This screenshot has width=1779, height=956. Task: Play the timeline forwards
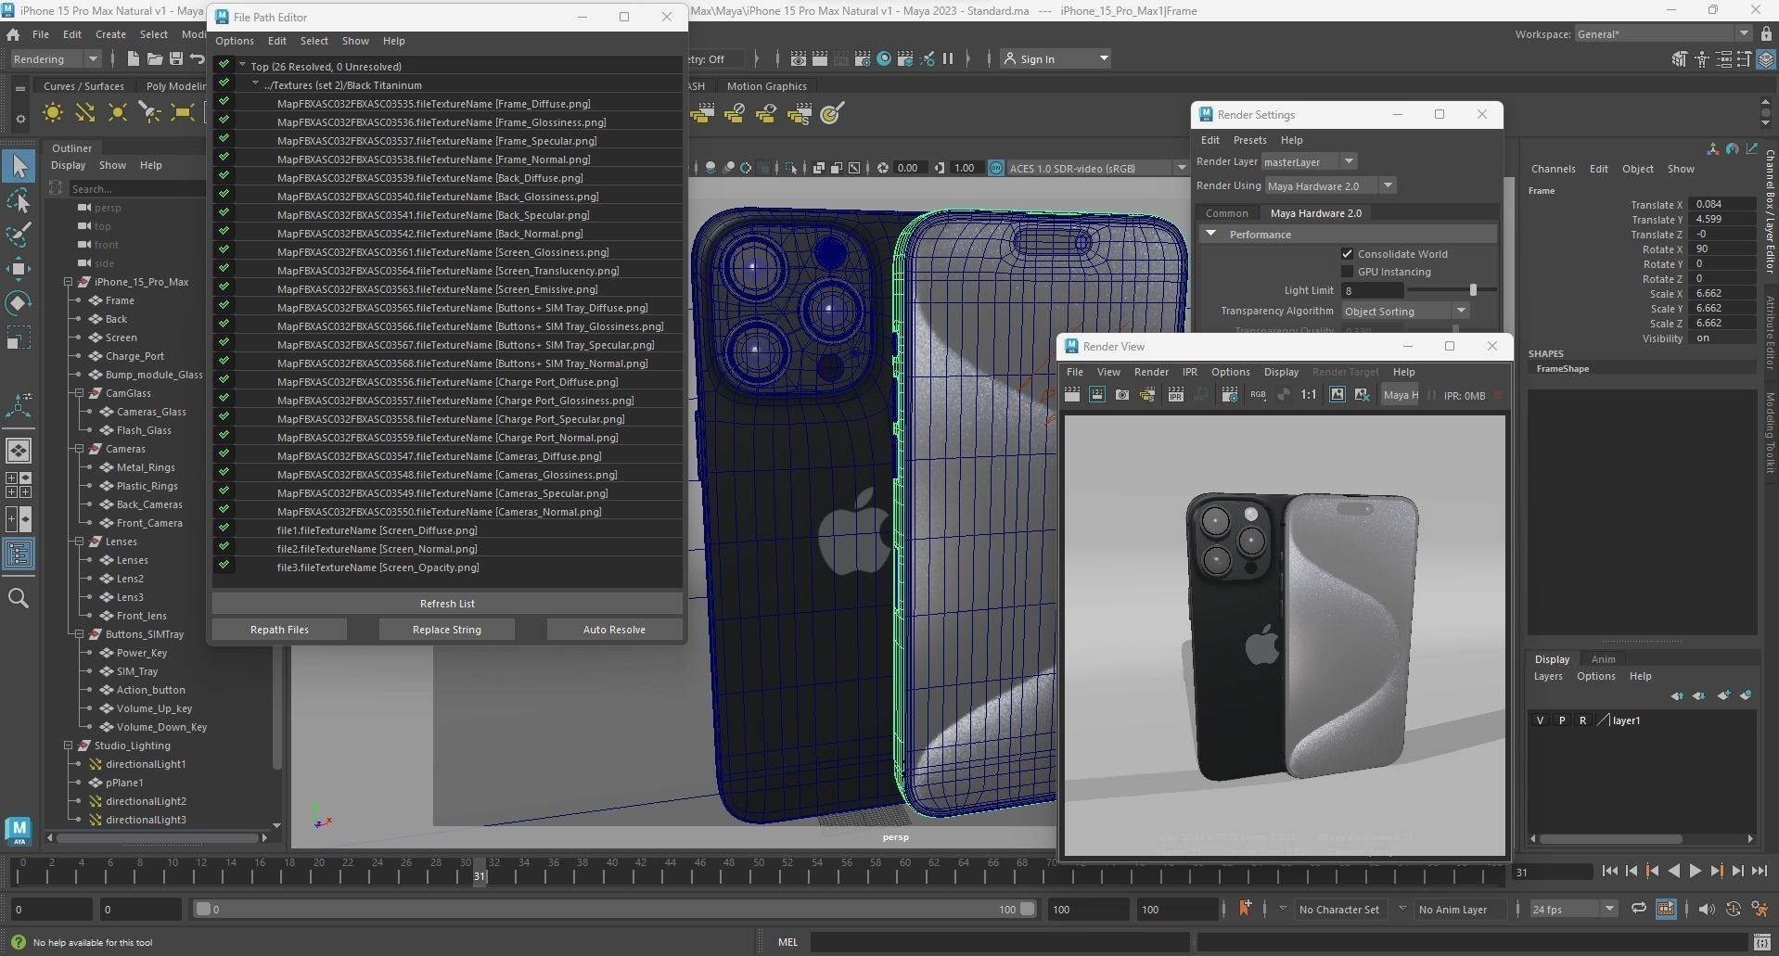point(1696,871)
